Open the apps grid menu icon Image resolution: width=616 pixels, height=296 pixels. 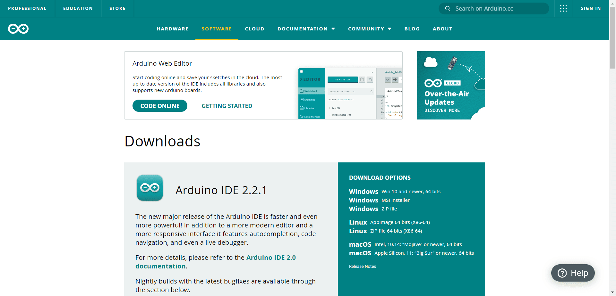563,8
